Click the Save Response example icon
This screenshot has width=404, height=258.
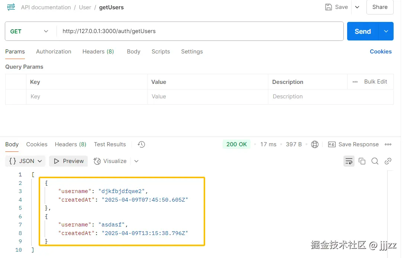coord(332,144)
